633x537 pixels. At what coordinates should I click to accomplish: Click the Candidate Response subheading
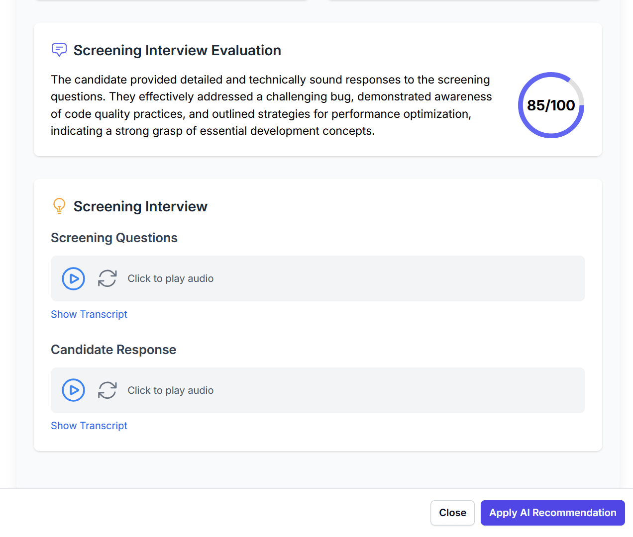[x=113, y=350]
